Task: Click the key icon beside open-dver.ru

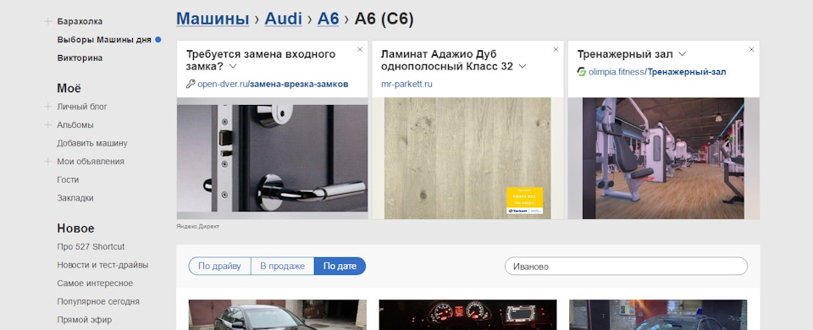Action: coord(191,84)
